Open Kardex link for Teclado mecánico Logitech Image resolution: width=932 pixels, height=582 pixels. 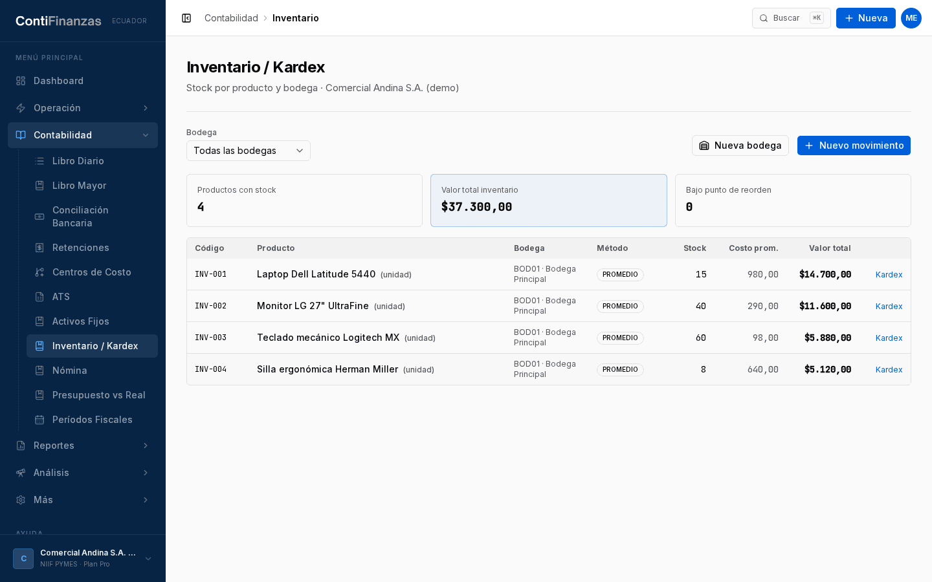click(889, 338)
